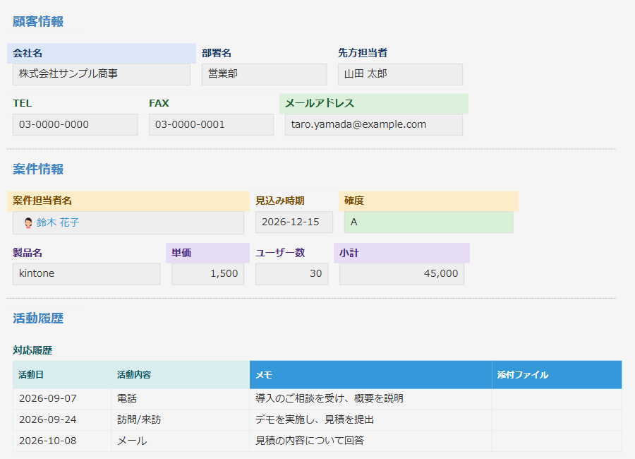Click the 見込み時期 date field 2026-12-15

point(294,222)
